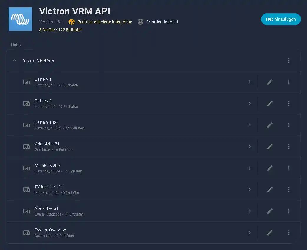The width and height of the screenshot is (307, 250).
Task: Click the device icon for PV Inverter 101
Action: point(27,190)
